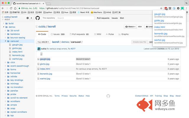
Task: Open repository Pull requests tab
Action: [79, 34]
